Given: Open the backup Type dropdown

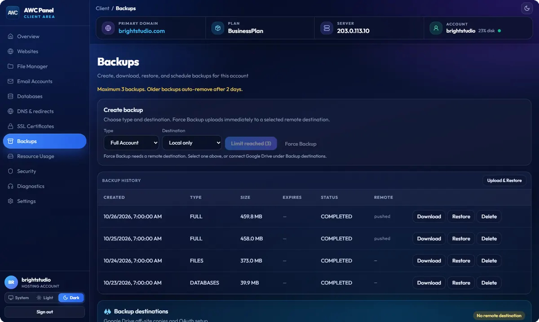Looking at the screenshot, I should [x=131, y=143].
